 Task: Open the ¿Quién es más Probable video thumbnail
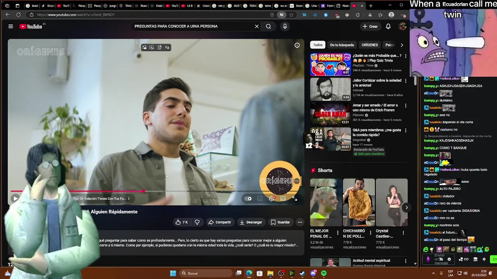click(330, 64)
